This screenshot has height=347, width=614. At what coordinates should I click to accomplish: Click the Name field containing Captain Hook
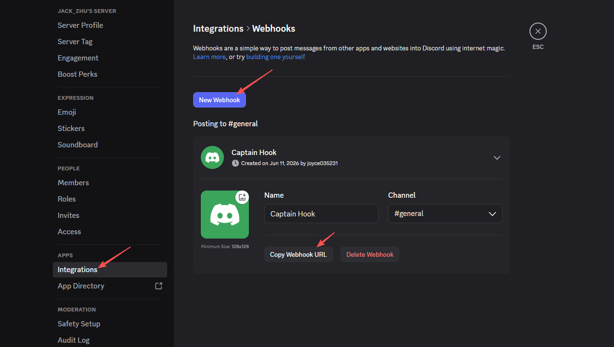321,214
